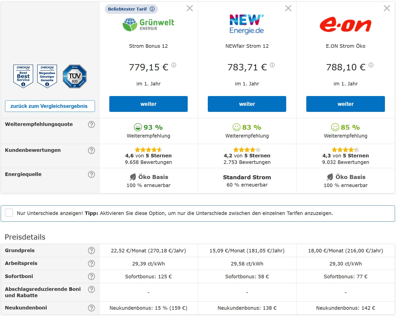Click 9.658 Bewertungen count
This screenshot has height=316, width=396.
pos(148,162)
